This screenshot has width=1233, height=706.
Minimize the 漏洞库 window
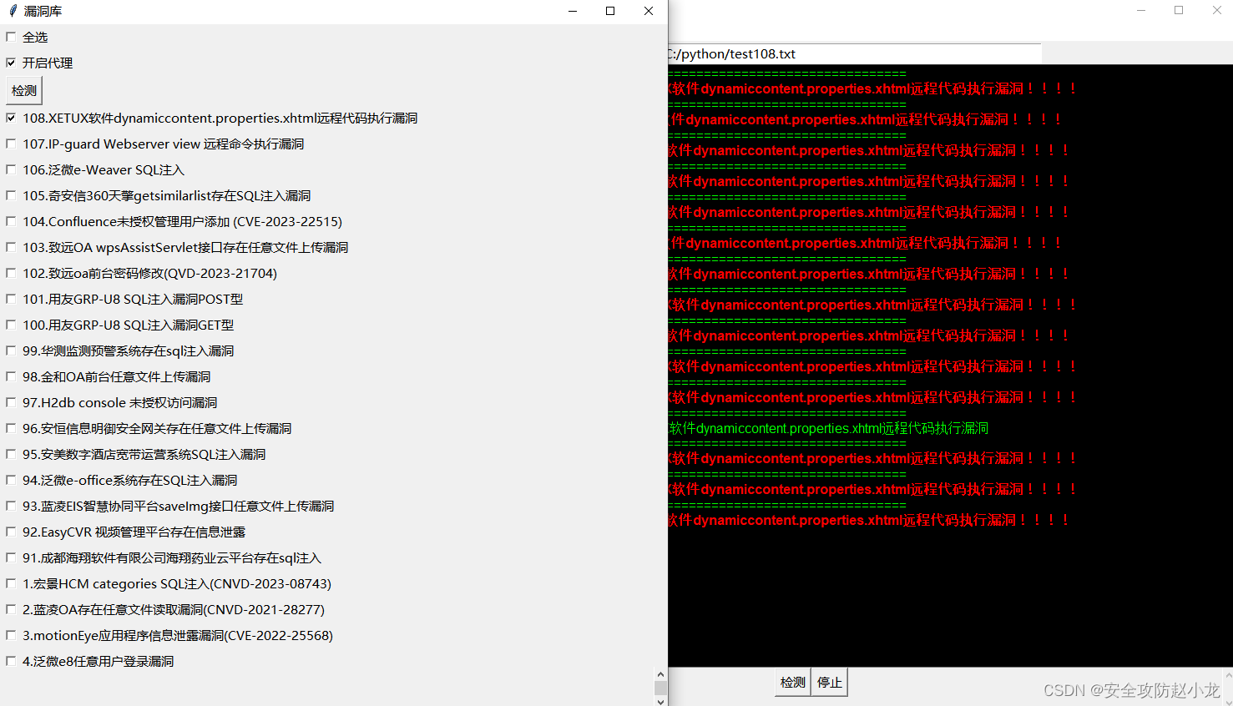click(x=573, y=11)
